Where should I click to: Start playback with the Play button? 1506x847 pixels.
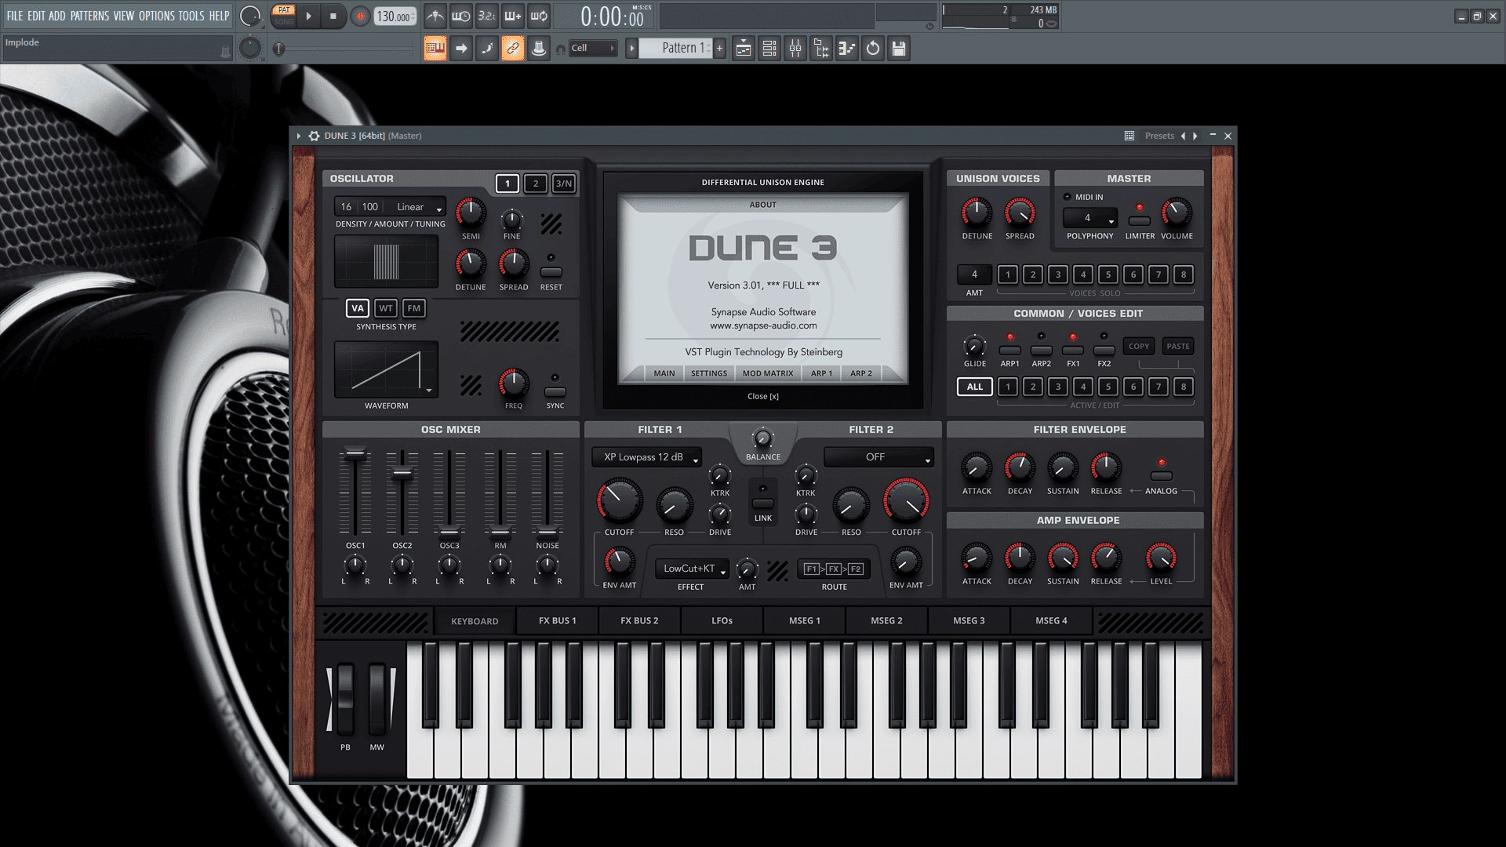click(x=308, y=16)
